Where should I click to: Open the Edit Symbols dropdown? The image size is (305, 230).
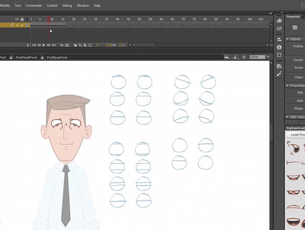[x=235, y=56]
